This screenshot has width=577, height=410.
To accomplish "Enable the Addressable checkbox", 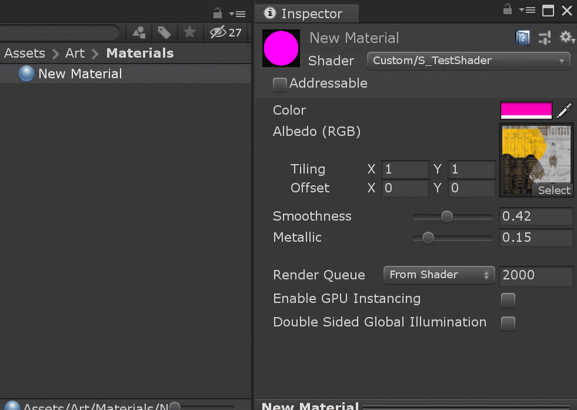I will click(279, 84).
